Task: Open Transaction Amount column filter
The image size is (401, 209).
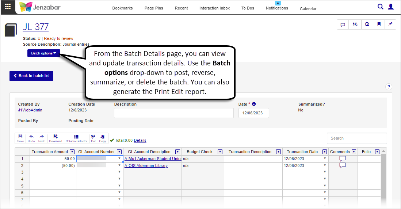Action: tap(72, 152)
